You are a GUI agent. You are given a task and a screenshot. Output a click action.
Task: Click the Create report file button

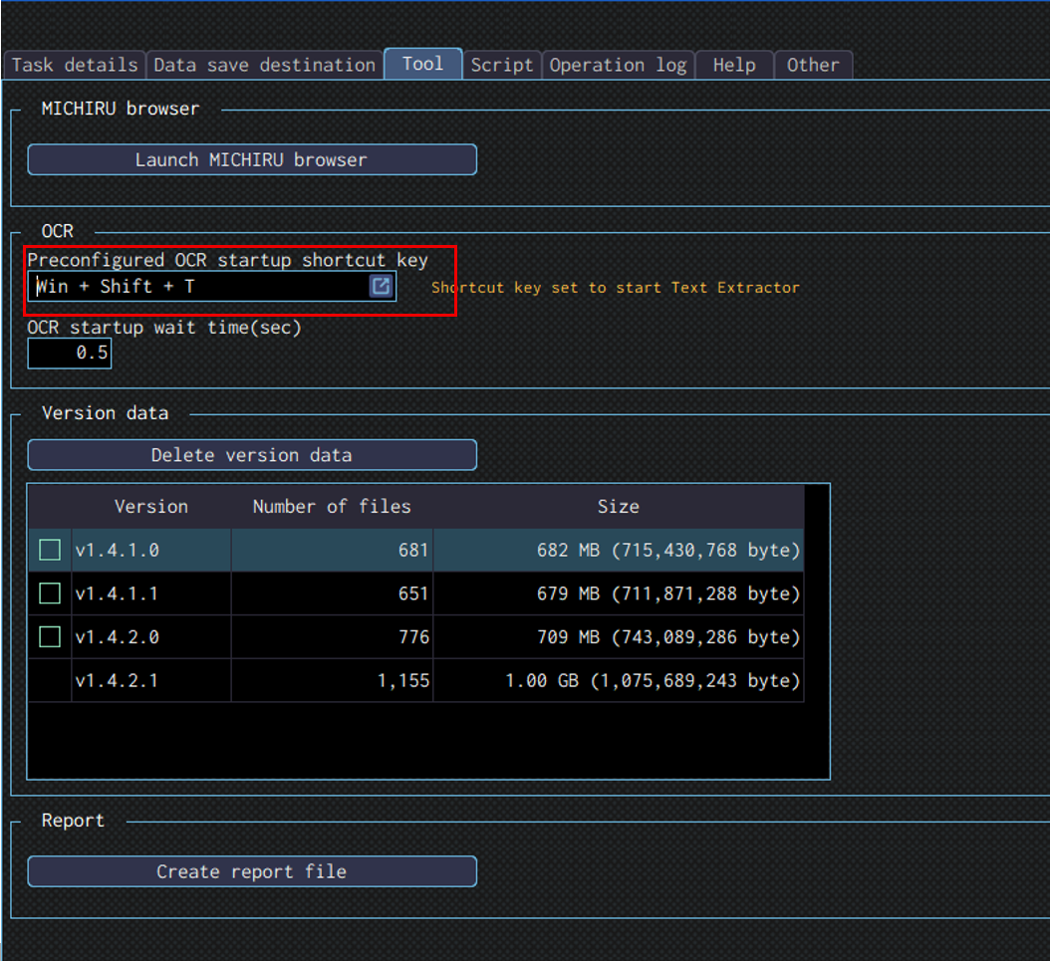point(251,871)
